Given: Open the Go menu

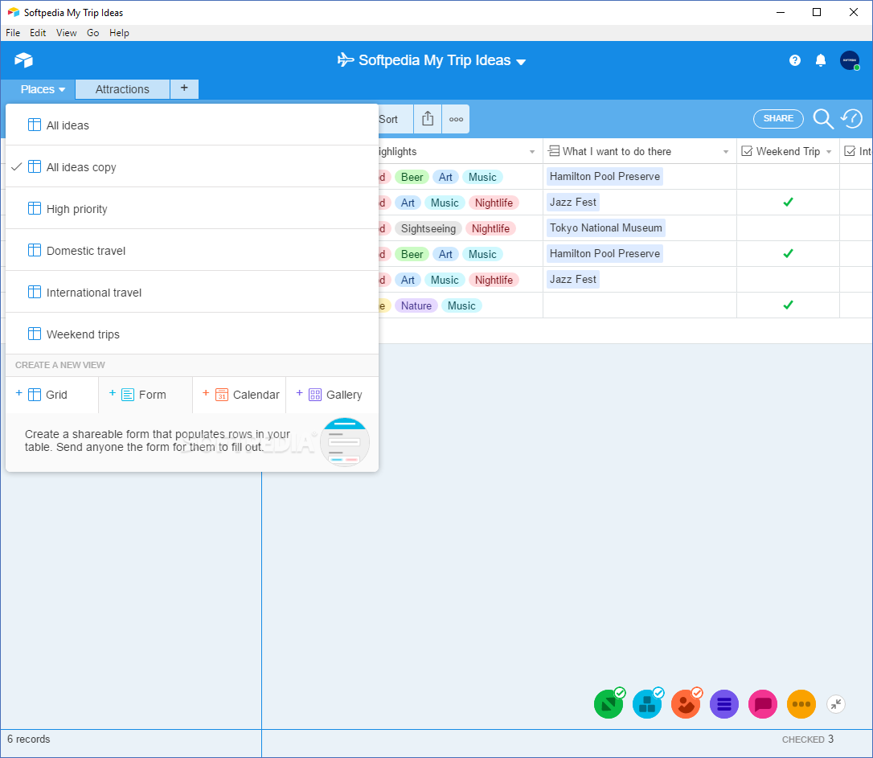Looking at the screenshot, I should [93, 33].
